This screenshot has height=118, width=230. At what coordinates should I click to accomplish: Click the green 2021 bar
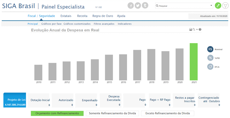coord(193,62)
